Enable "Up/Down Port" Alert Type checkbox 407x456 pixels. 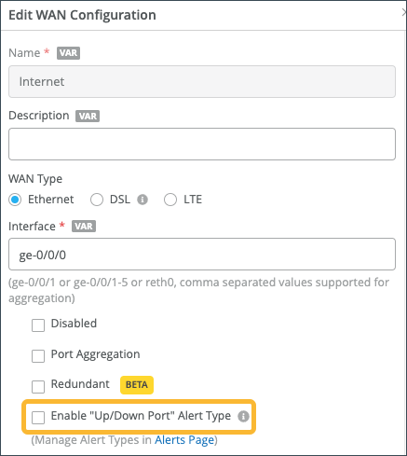[38, 418]
